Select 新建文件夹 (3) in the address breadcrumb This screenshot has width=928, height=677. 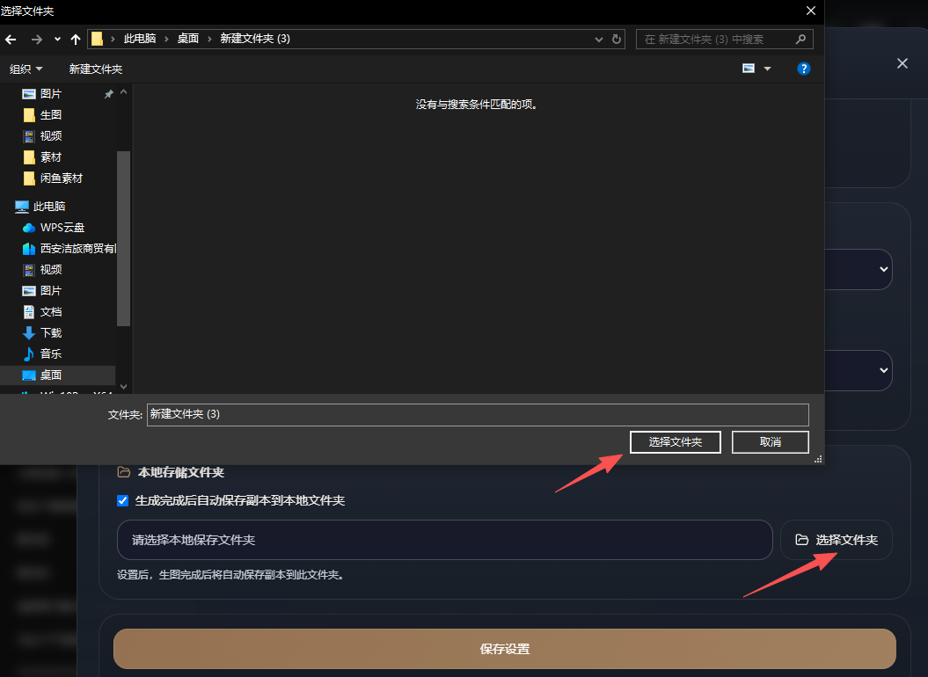pos(255,39)
